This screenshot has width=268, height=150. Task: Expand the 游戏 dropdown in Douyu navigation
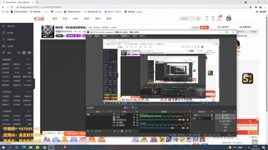coord(98,18)
